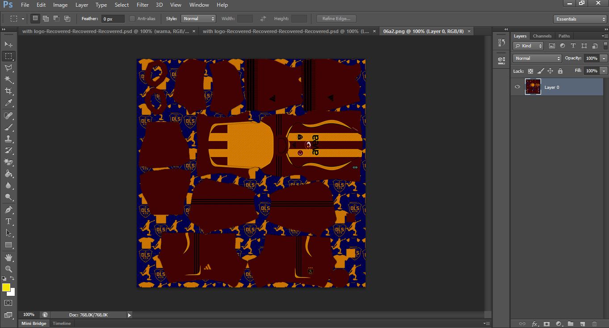The image size is (609, 328).
Task: Open the Image menu
Action: (x=60, y=5)
